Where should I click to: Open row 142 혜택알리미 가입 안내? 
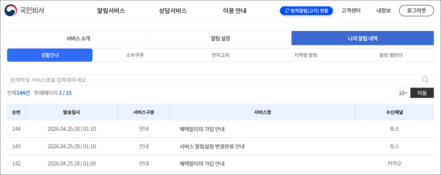(202, 164)
